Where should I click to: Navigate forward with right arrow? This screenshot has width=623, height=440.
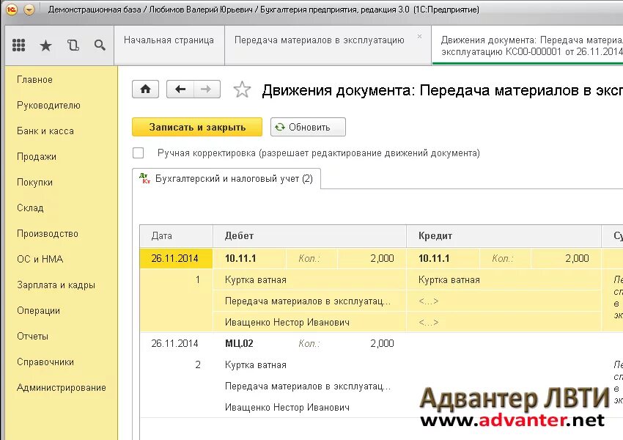207,89
